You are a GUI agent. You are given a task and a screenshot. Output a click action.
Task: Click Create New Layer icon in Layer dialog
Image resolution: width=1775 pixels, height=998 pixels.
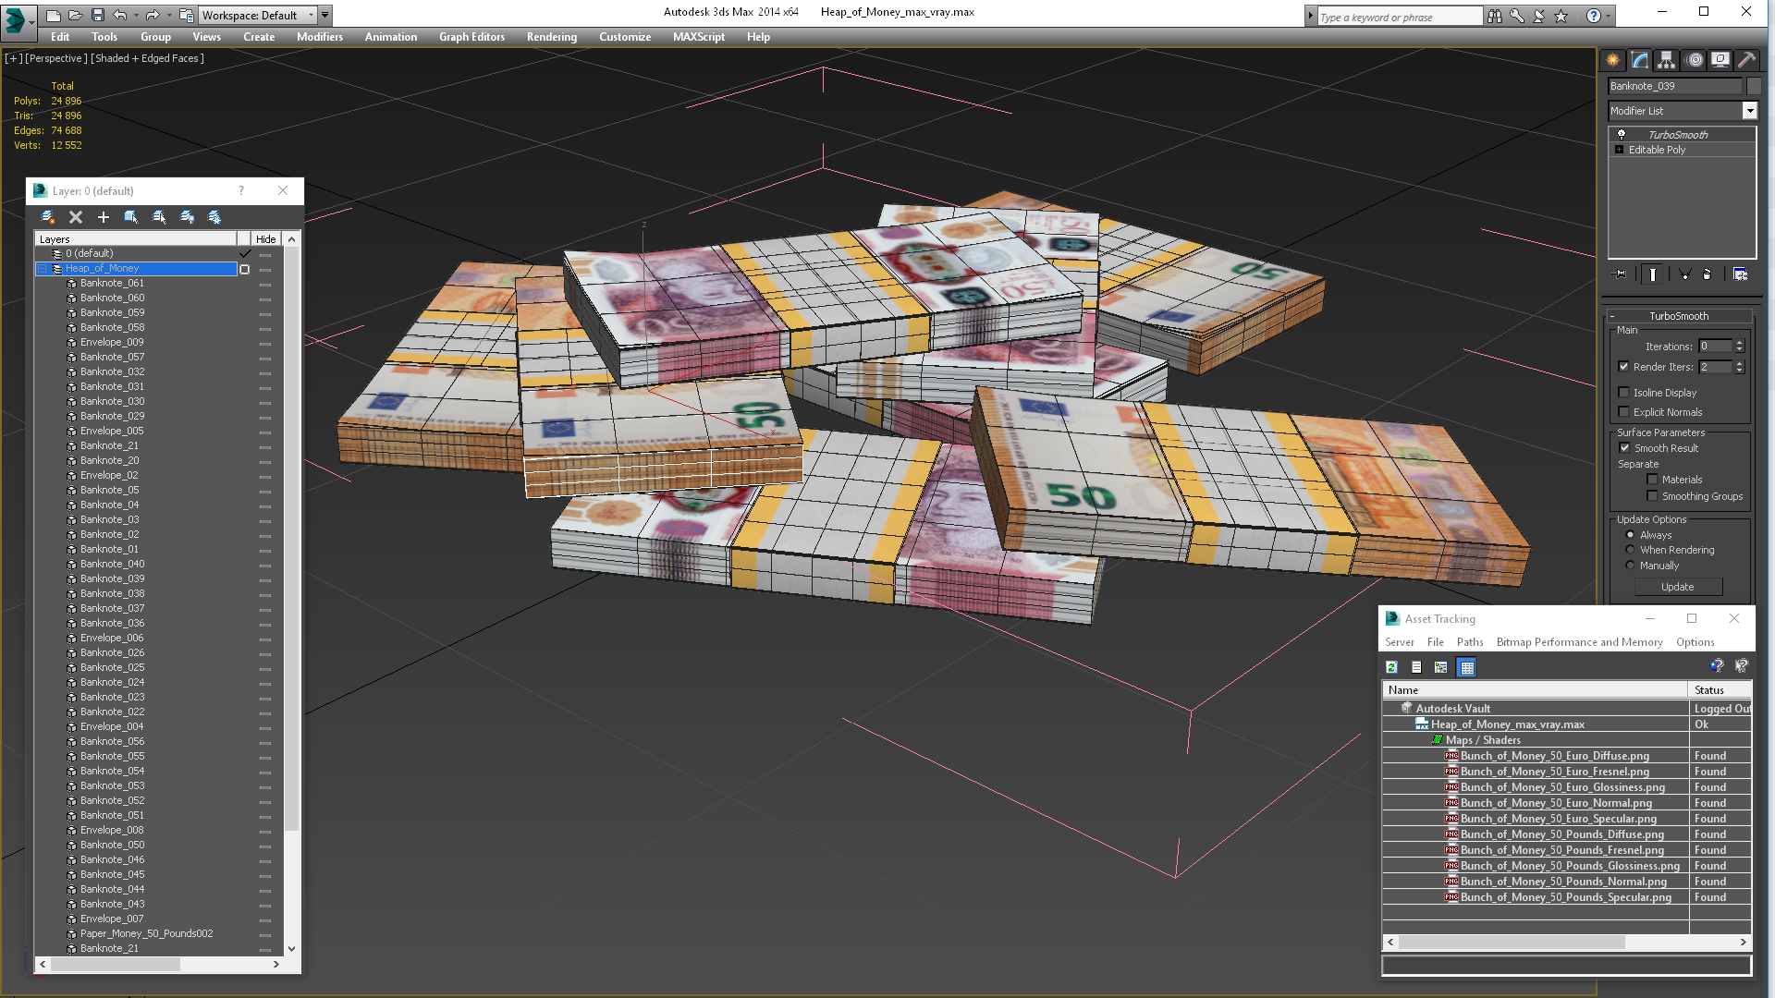pos(48,217)
